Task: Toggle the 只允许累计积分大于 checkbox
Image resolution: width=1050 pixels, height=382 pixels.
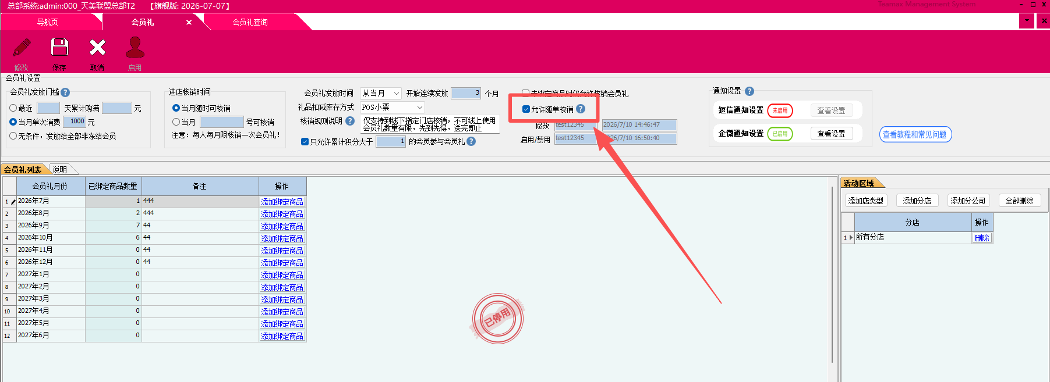Action: [305, 142]
